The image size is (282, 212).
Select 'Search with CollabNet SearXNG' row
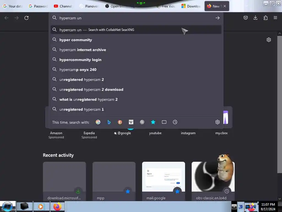tap(136, 30)
